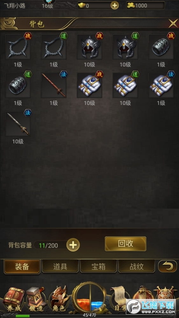This screenshot has width=179, height=318.
Task: Select the 道 bracelet level 1 item
Action: pos(18,85)
